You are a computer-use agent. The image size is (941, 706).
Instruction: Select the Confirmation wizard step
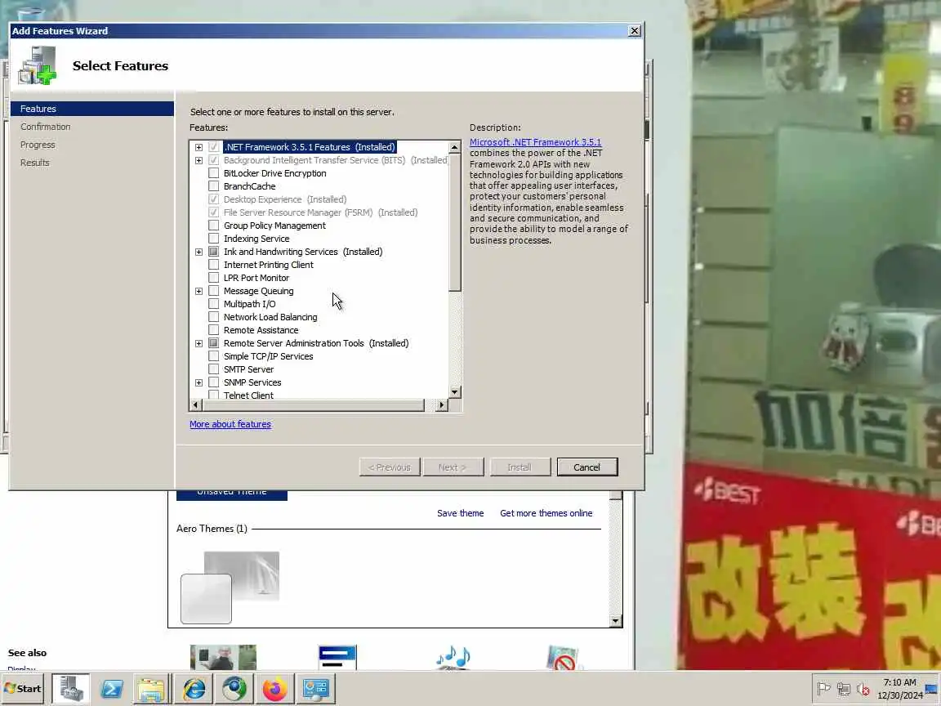[x=46, y=127]
